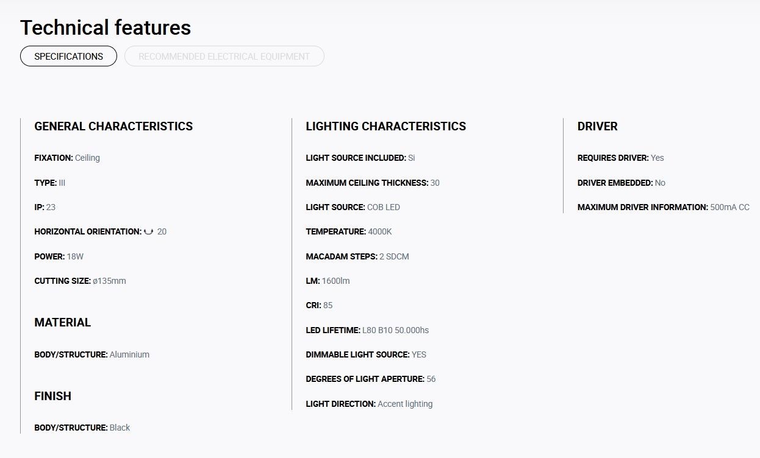Click the REQUIRES DRIVER: Yes row
Screen dimensions: 760x458
coord(620,158)
